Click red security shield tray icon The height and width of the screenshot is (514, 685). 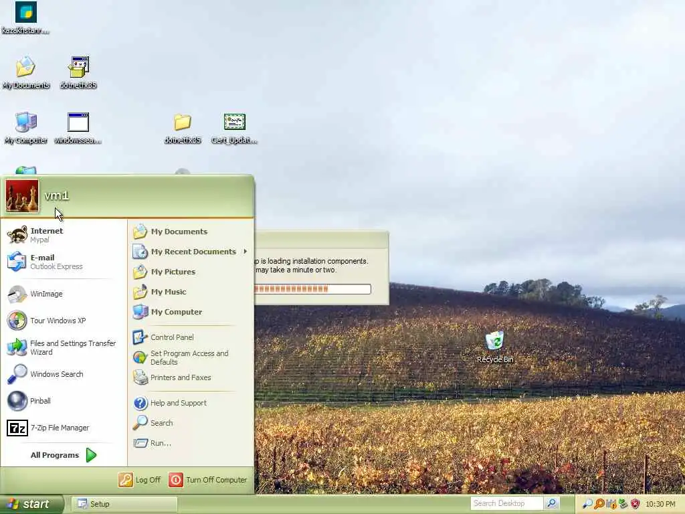click(x=635, y=504)
